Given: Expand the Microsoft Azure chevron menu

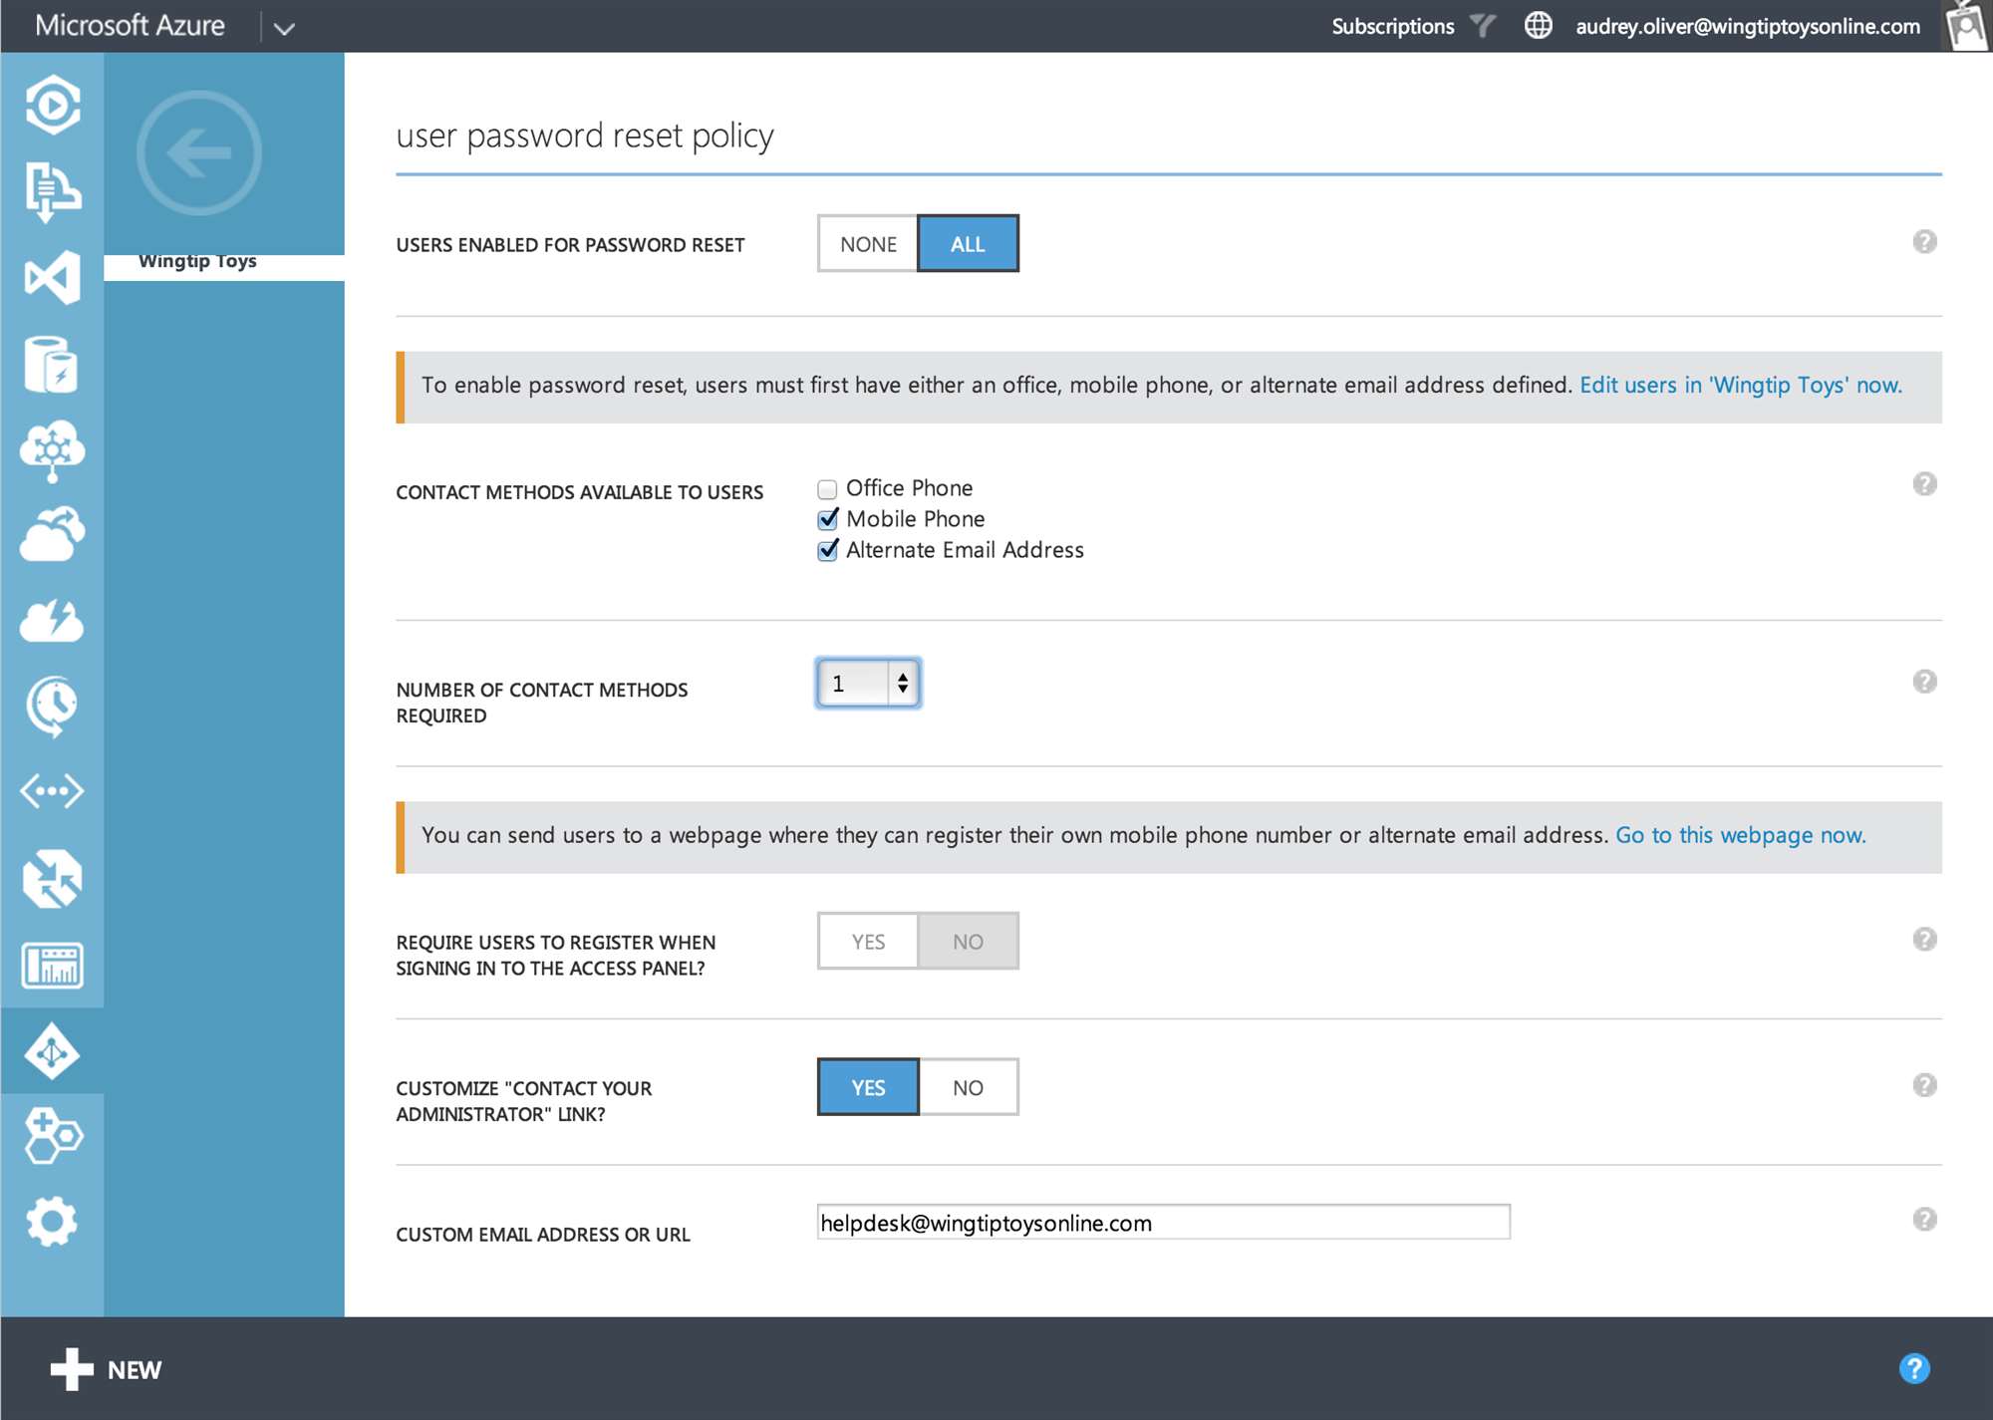Looking at the screenshot, I should pos(284,28).
